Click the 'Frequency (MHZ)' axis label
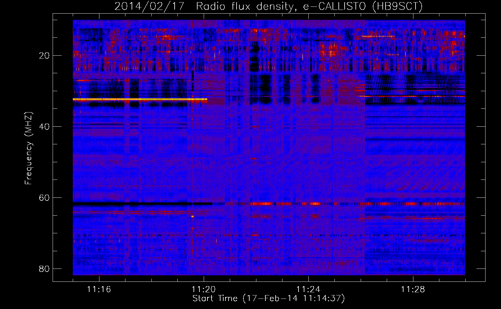The image size is (501, 309). pos(28,148)
